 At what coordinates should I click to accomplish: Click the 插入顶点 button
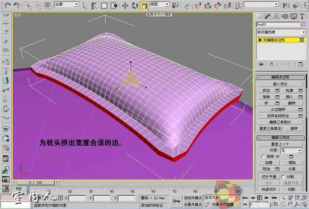[280, 84]
